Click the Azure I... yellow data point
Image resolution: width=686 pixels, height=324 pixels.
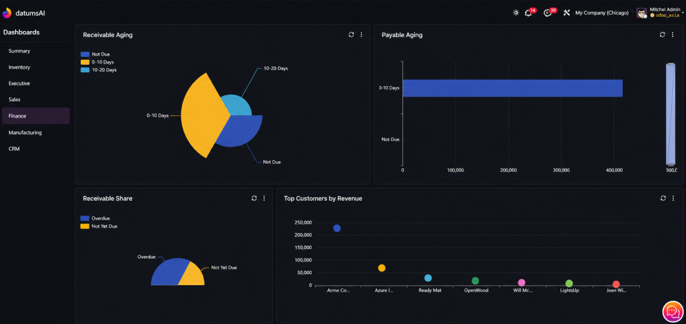coord(381,268)
